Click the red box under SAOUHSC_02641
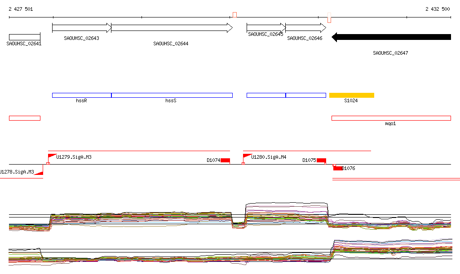This screenshot has width=460, height=274. click(25, 118)
